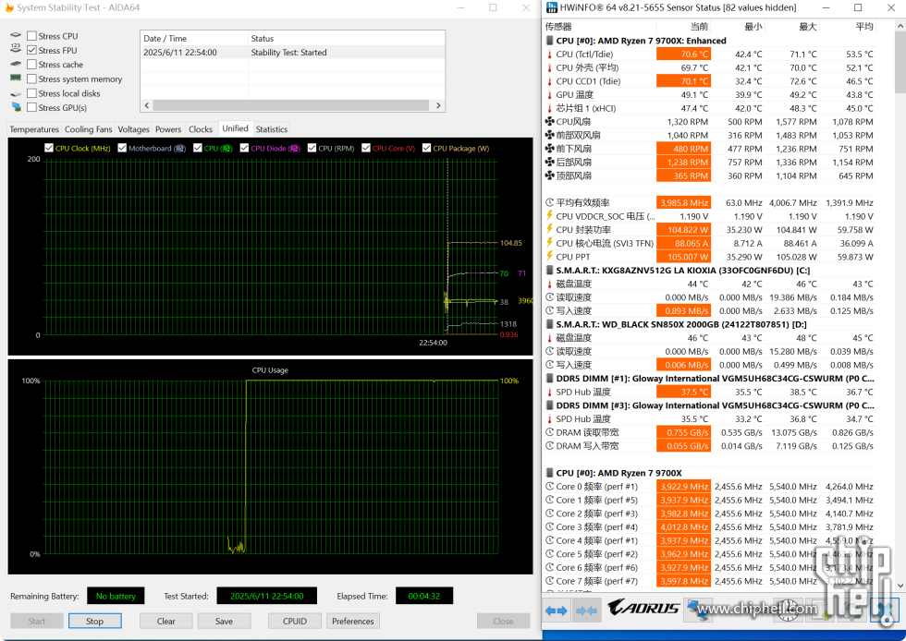Click the clock icon in HWiNFO bottom toolbar

pos(788,611)
